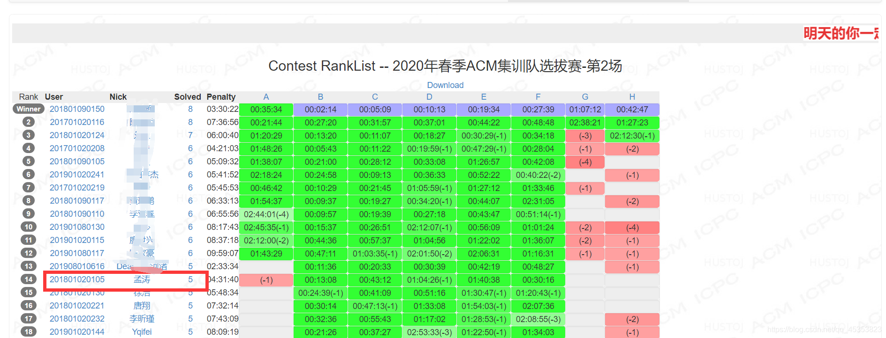Open problem G column header link

[x=585, y=97]
